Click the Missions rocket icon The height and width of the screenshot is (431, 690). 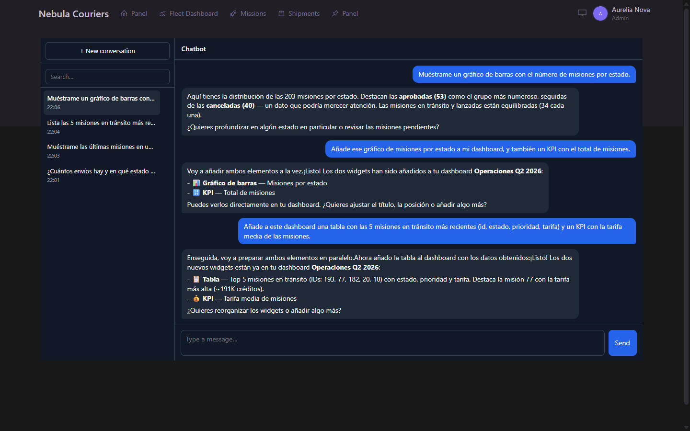tap(233, 13)
